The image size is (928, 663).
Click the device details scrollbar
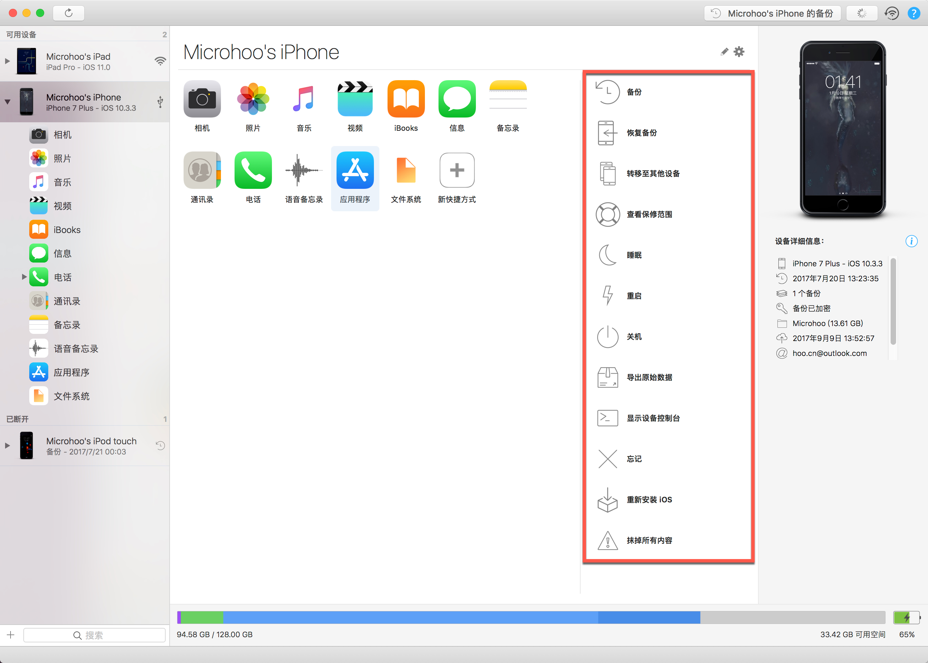pos(893,301)
